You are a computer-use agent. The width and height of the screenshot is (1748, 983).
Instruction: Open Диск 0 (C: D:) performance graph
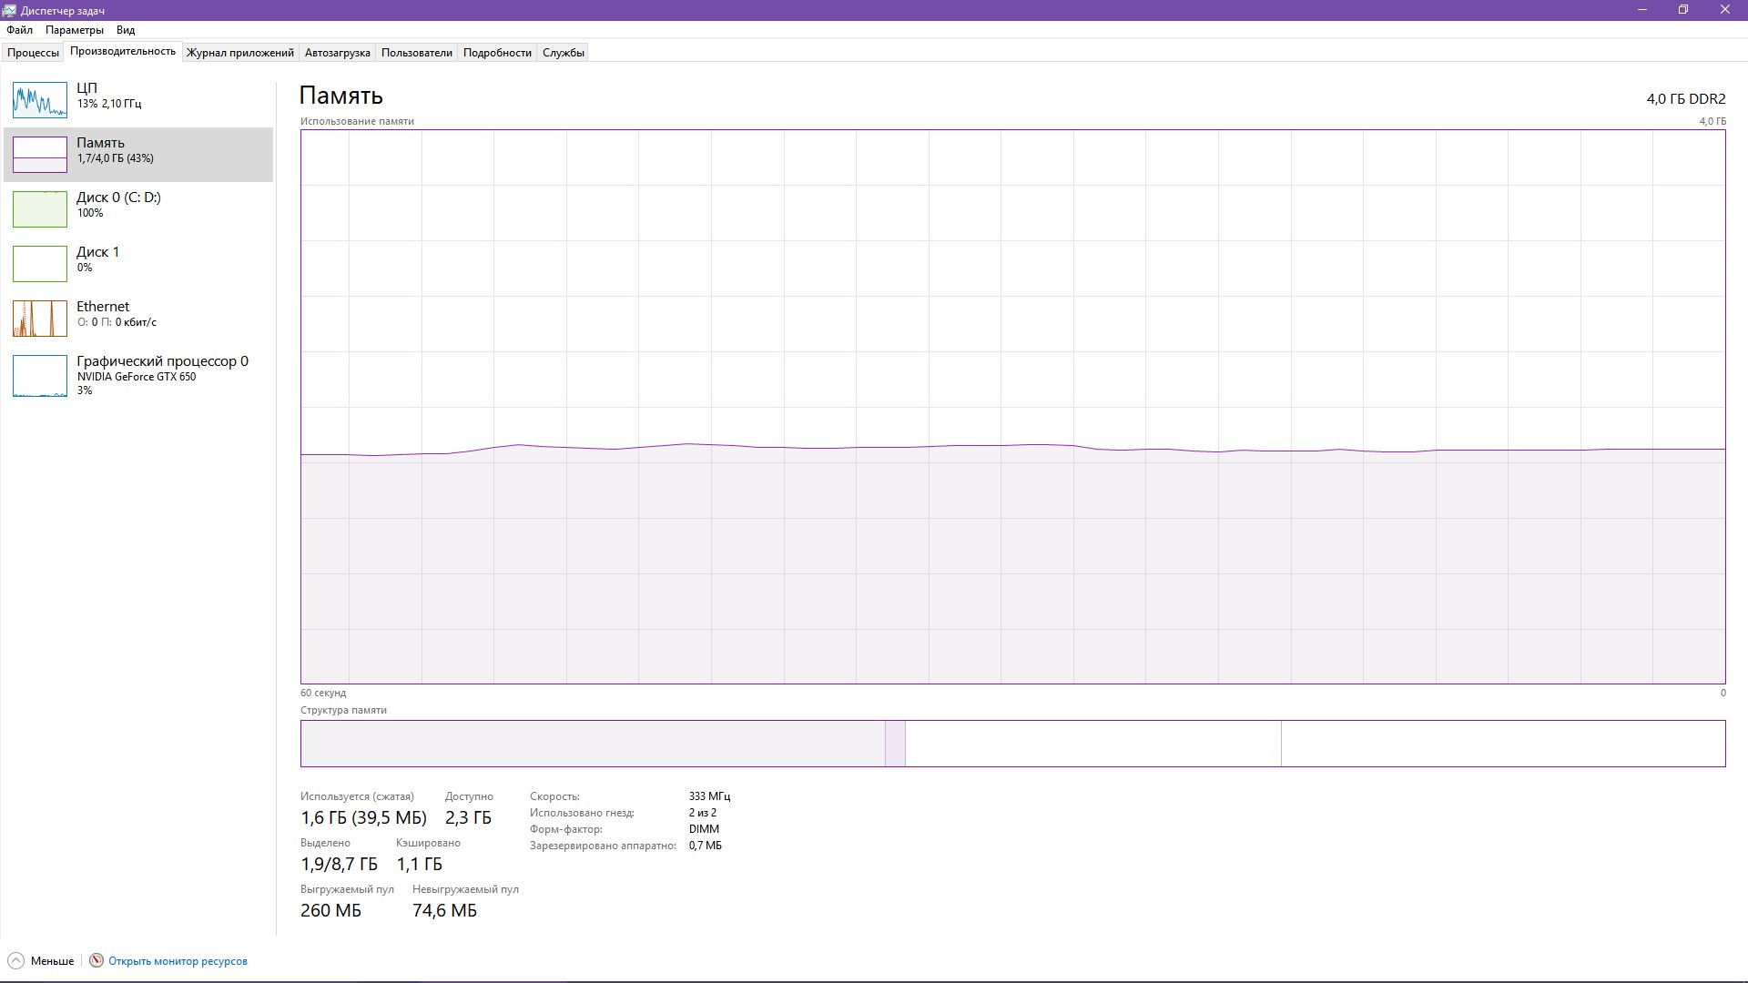click(x=138, y=209)
